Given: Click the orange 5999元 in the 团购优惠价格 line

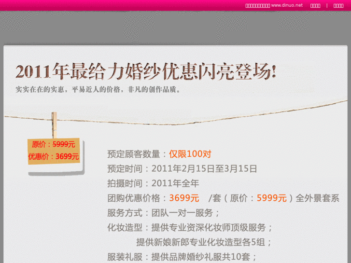Looking at the screenshot, I should [x=271, y=198].
